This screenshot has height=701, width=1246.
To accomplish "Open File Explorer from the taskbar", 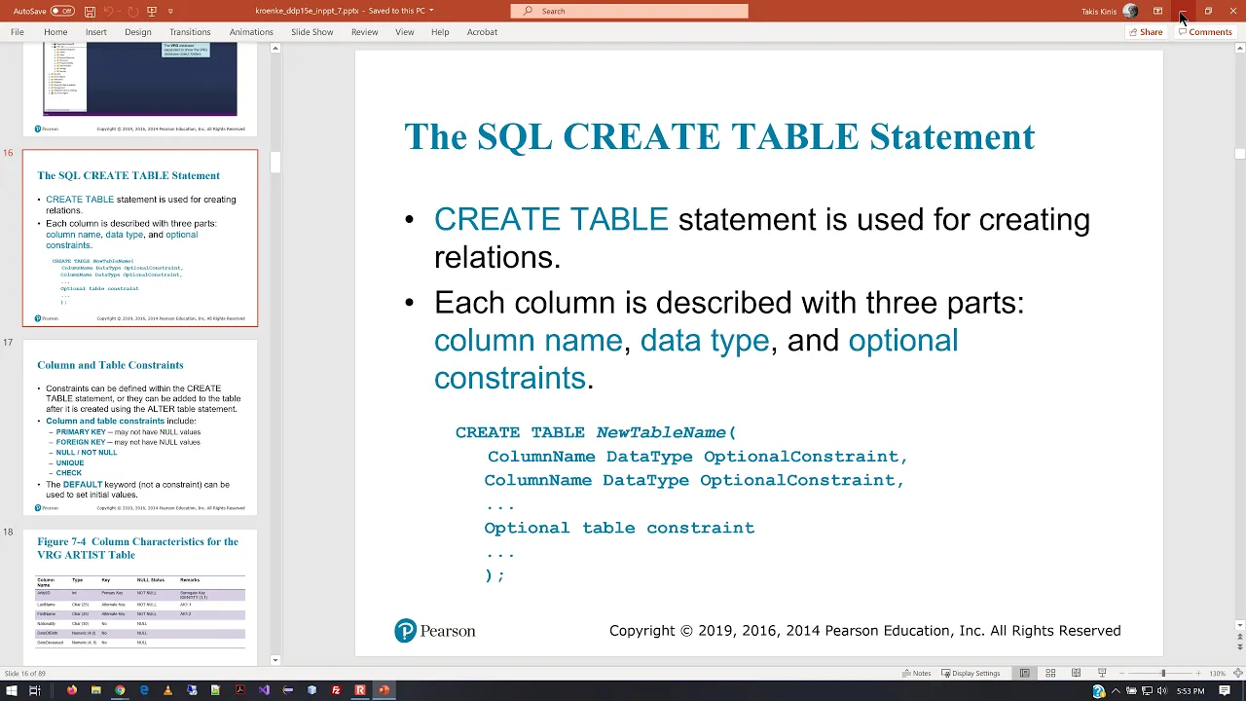I will point(95,690).
